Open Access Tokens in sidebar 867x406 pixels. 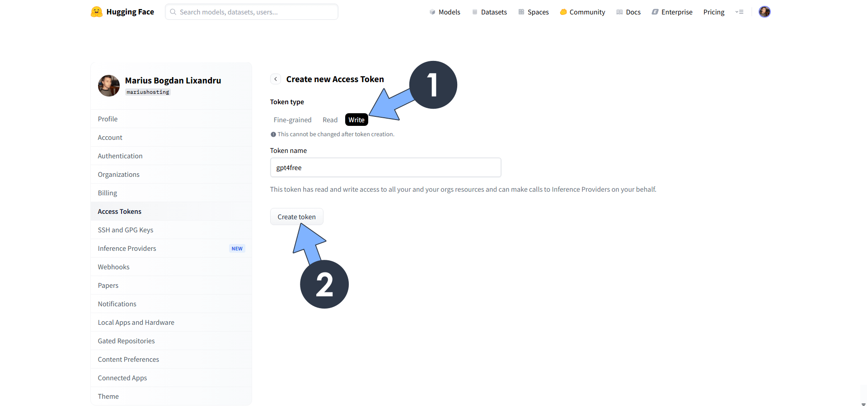click(171, 211)
